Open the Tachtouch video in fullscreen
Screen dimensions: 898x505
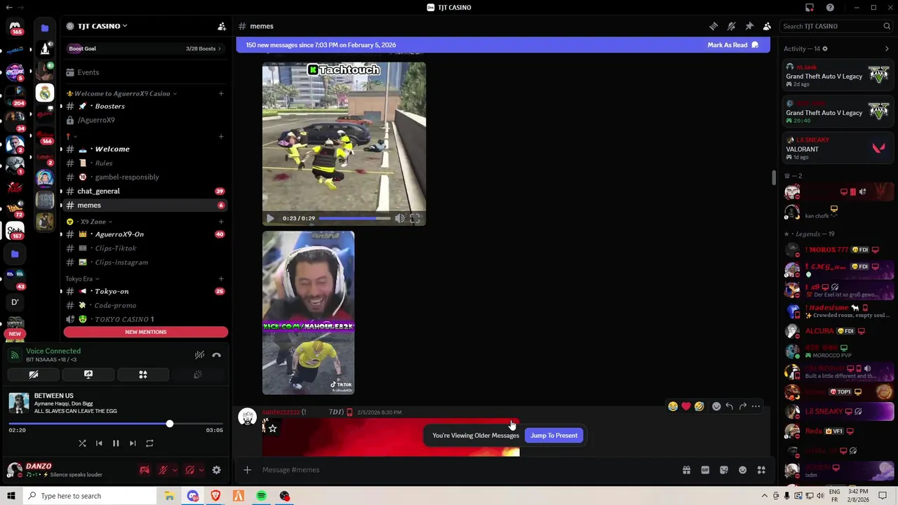[415, 218]
